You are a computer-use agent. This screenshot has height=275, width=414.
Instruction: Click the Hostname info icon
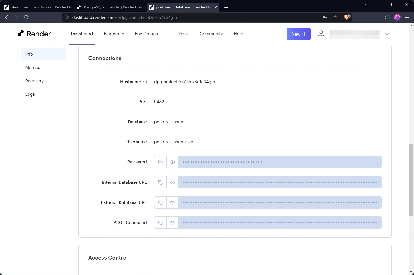pos(145,81)
